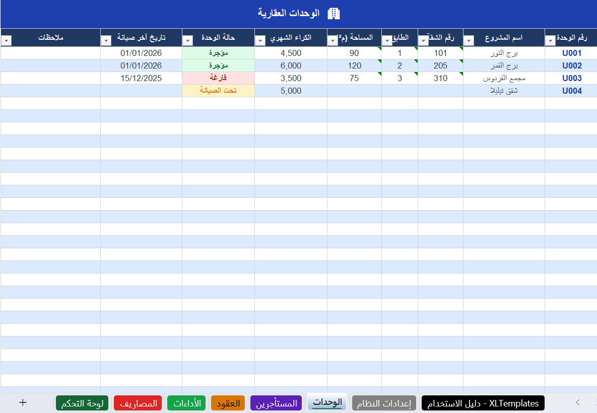This screenshot has height=413, width=597.
Task: Select area cell with value 120
Action: (x=355, y=65)
